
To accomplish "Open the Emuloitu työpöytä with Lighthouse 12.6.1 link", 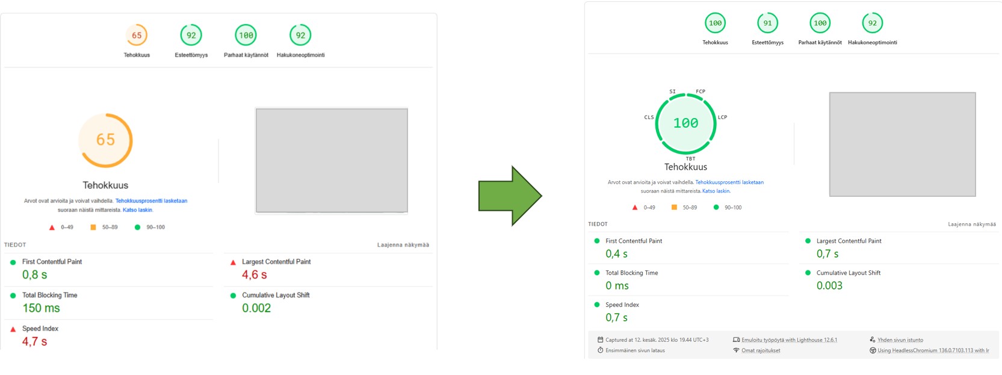I will (789, 340).
